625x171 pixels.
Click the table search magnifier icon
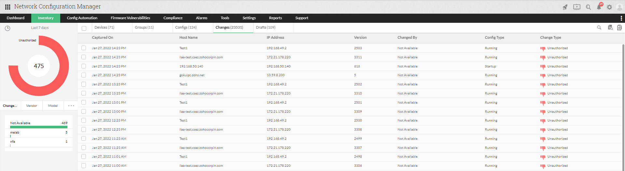[599, 28]
